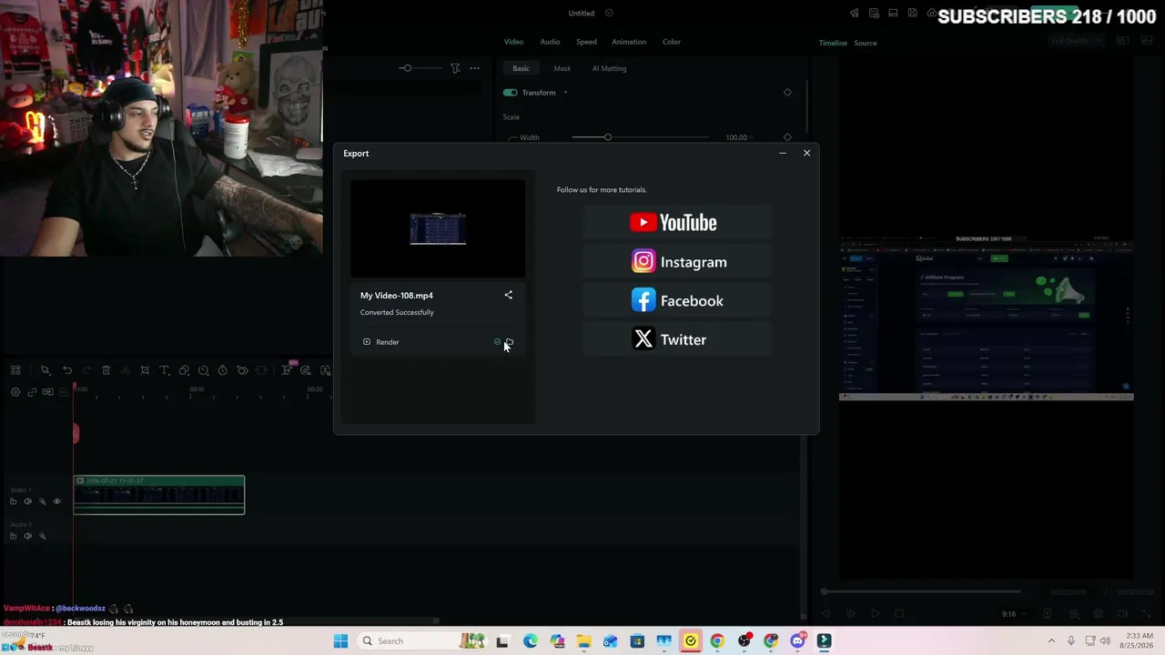Select the 2026-07-21 clip on timeline
Image resolution: width=1165 pixels, height=655 pixels.
[159, 495]
